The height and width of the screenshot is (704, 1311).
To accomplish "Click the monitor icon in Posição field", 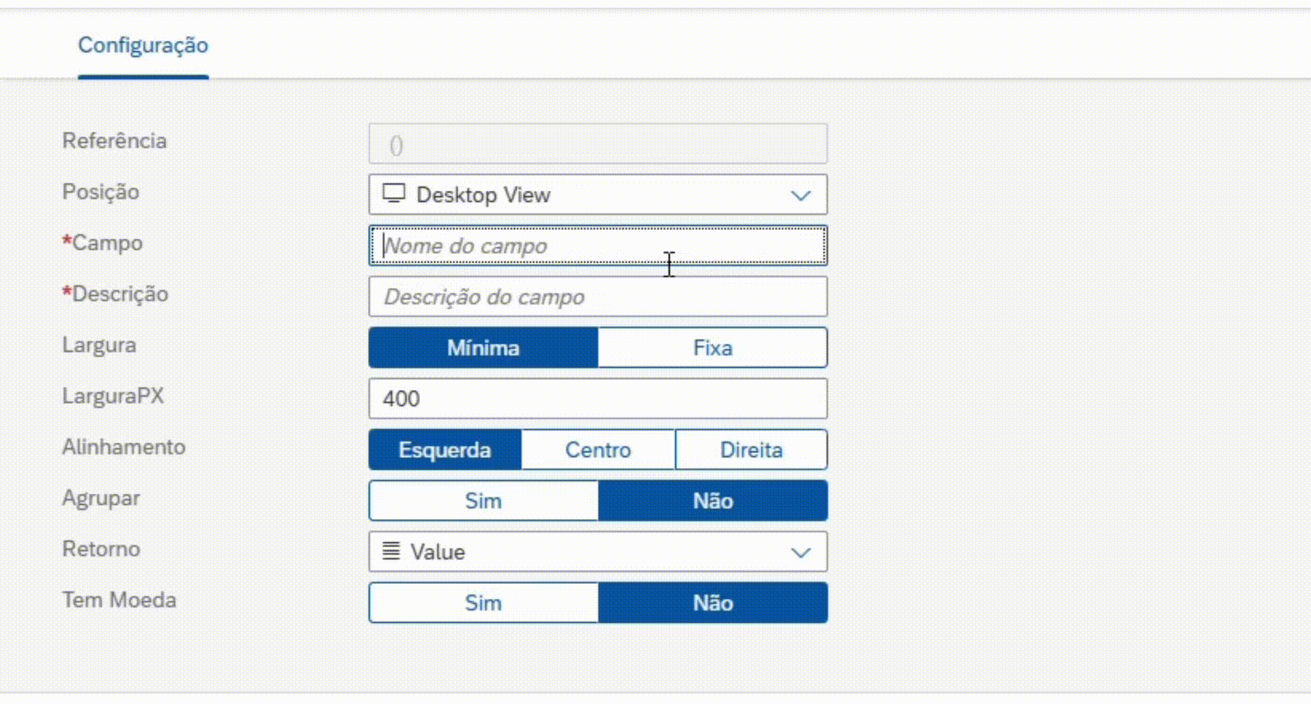I will 394,194.
